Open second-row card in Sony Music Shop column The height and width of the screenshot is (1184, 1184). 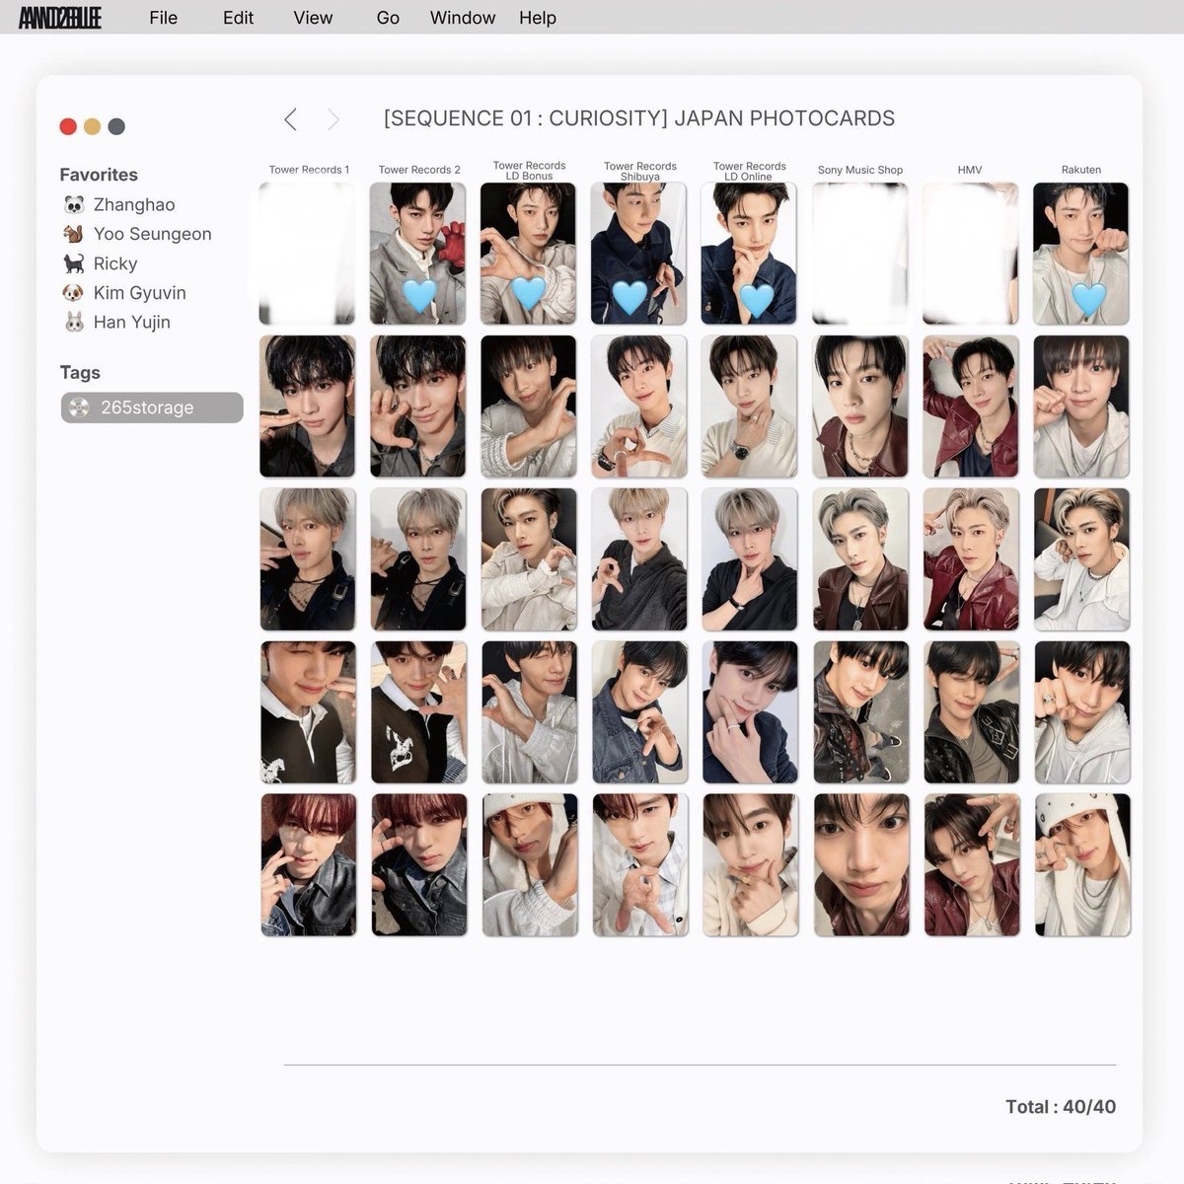[x=859, y=407]
